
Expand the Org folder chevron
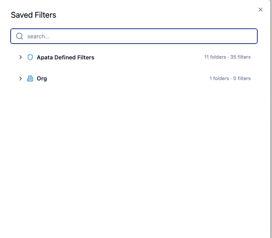click(x=21, y=79)
